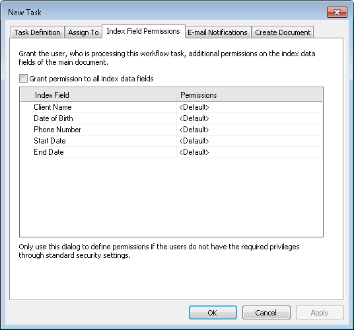Image resolution: width=354 pixels, height=330 pixels.
Task: Open permissions cell for Start Date
Action: (x=249, y=141)
